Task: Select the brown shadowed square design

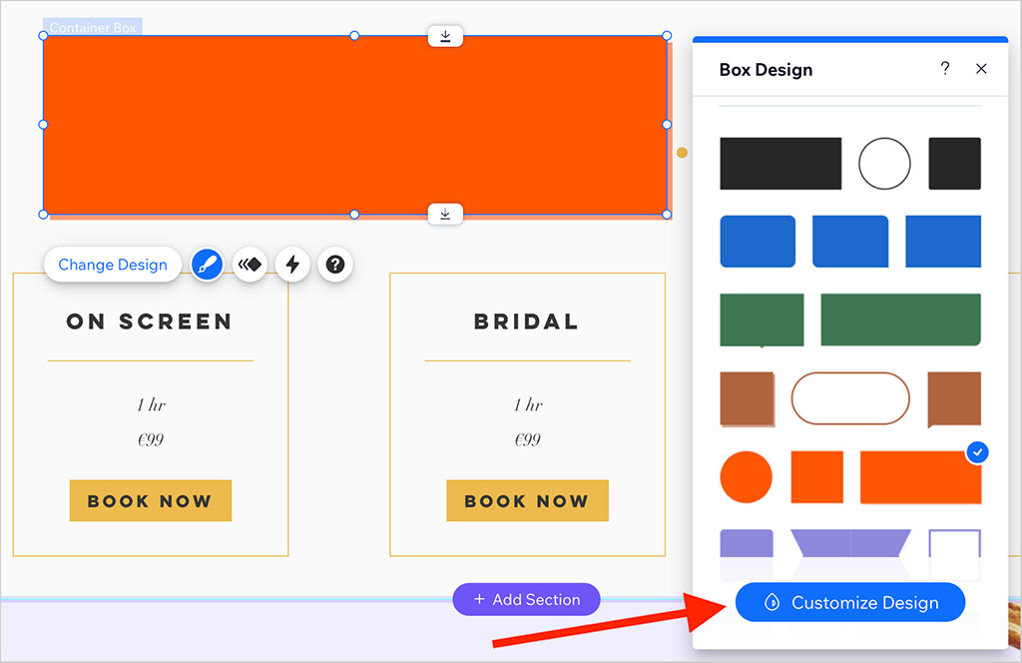Action: click(748, 399)
